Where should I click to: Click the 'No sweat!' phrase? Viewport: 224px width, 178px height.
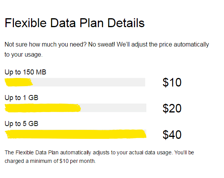click(x=102, y=44)
